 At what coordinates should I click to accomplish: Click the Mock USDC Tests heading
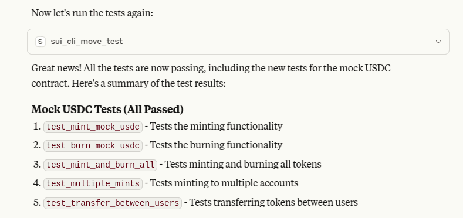tap(107, 110)
